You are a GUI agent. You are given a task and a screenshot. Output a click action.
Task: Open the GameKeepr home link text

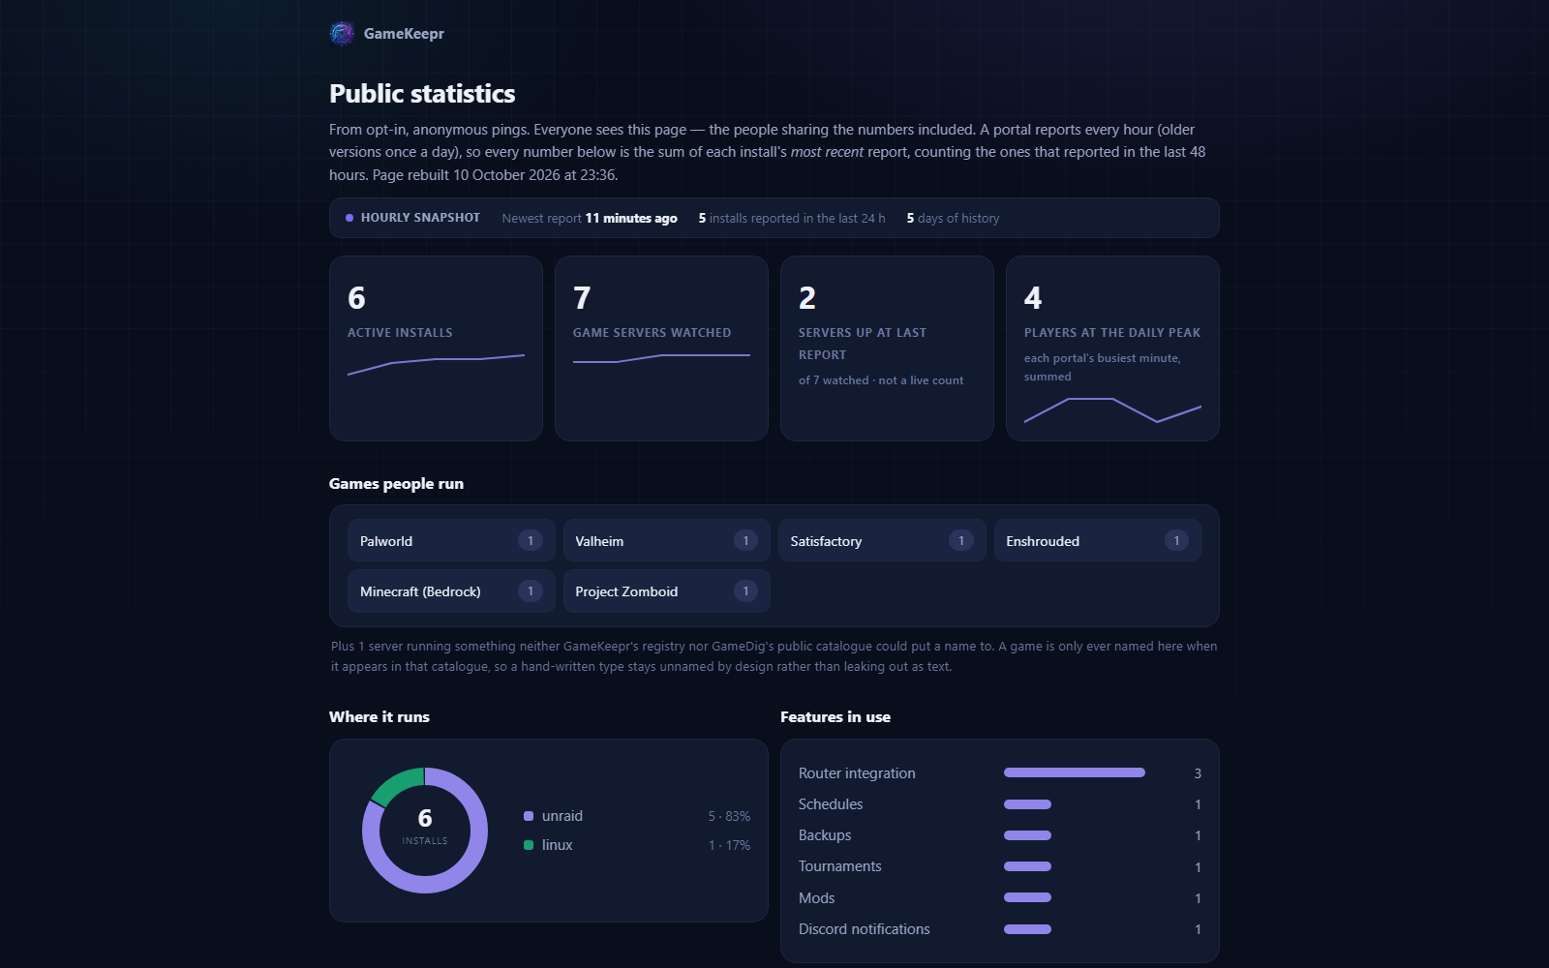tap(404, 34)
